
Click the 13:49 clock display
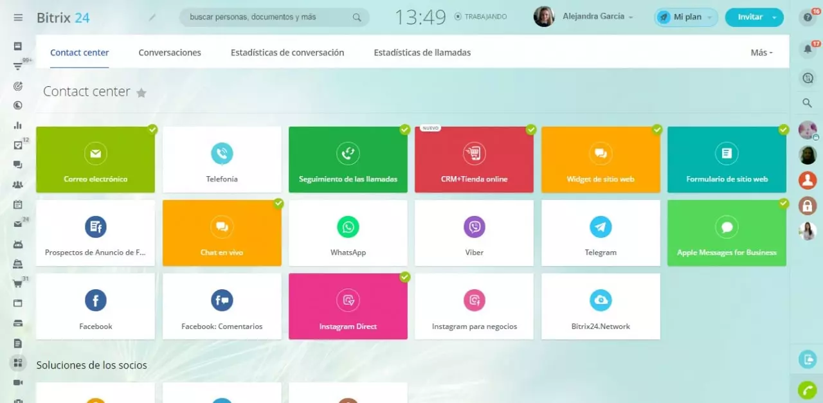[420, 17]
